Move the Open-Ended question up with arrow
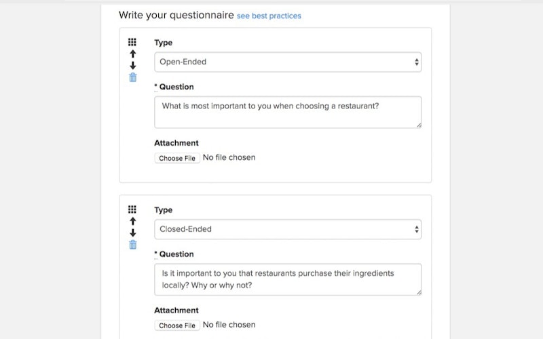The height and width of the screenshot is (339, 543). click(132, 54)
